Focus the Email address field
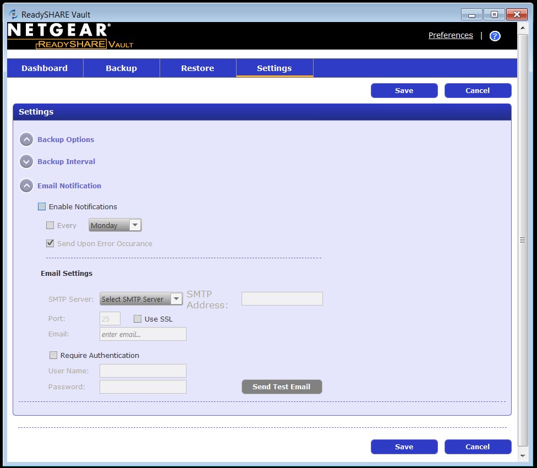Viewport: 537px width, 468px height. coord(143,334)
